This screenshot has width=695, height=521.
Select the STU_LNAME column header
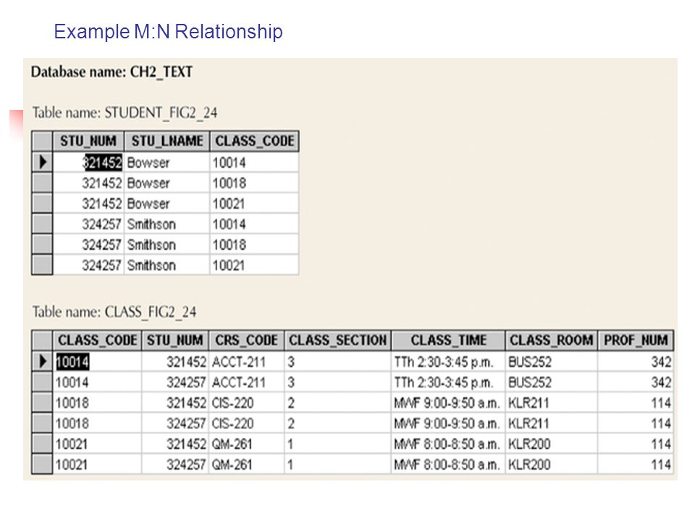167,141
